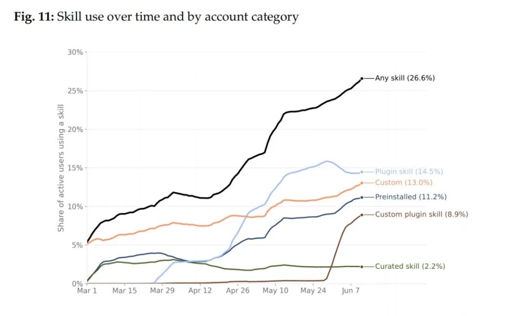Click the 'Custom (13.0%)' series label

pos(404,182)
